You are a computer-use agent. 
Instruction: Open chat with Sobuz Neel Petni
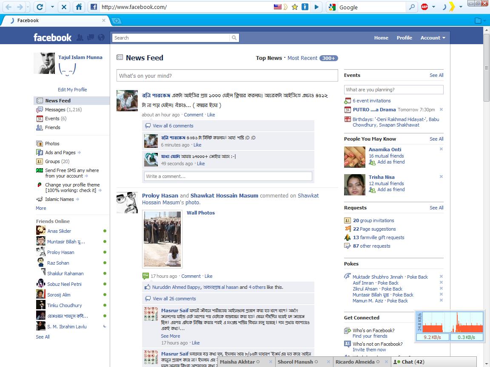point(64,284)
